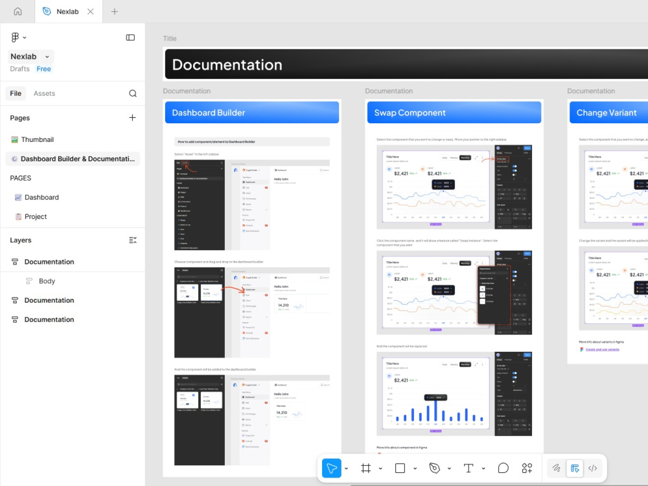Switch to Dev Mode code toggle
The width and height of the screenshot is (648, 486).
click(x=593, y=469)
